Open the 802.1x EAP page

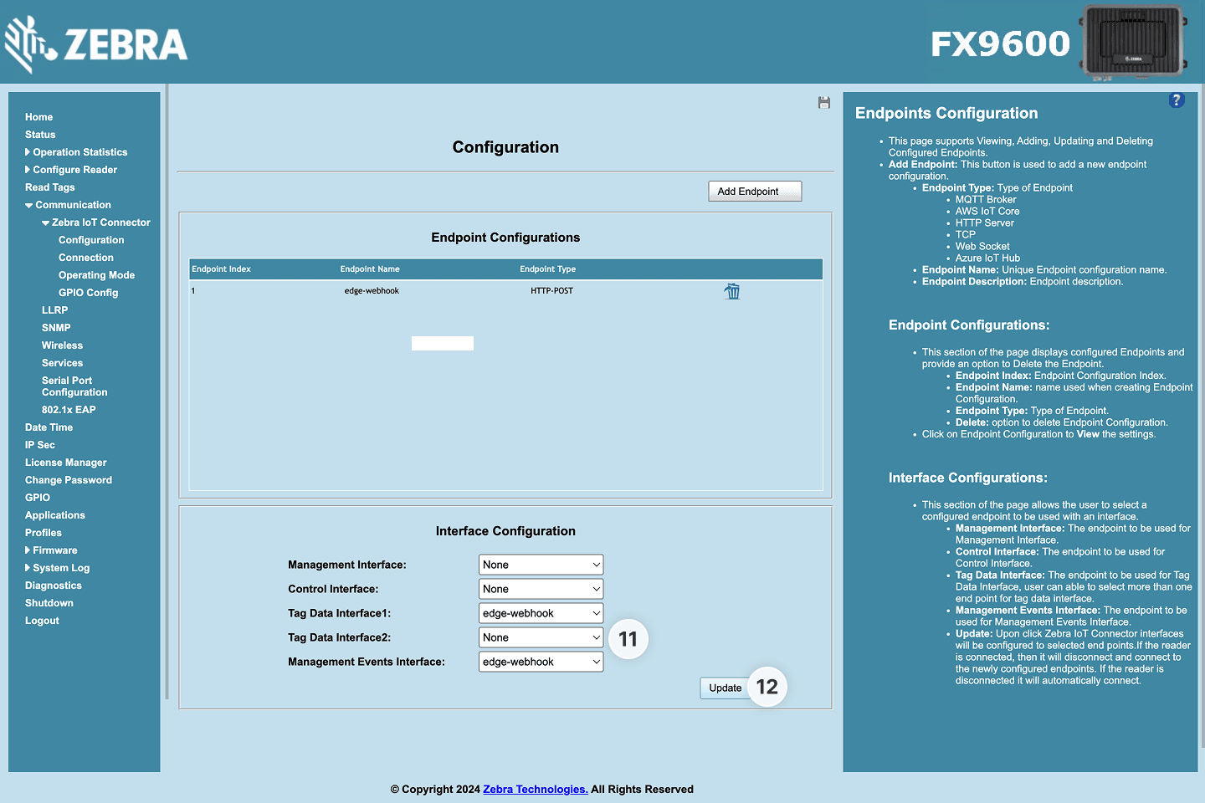69,410
